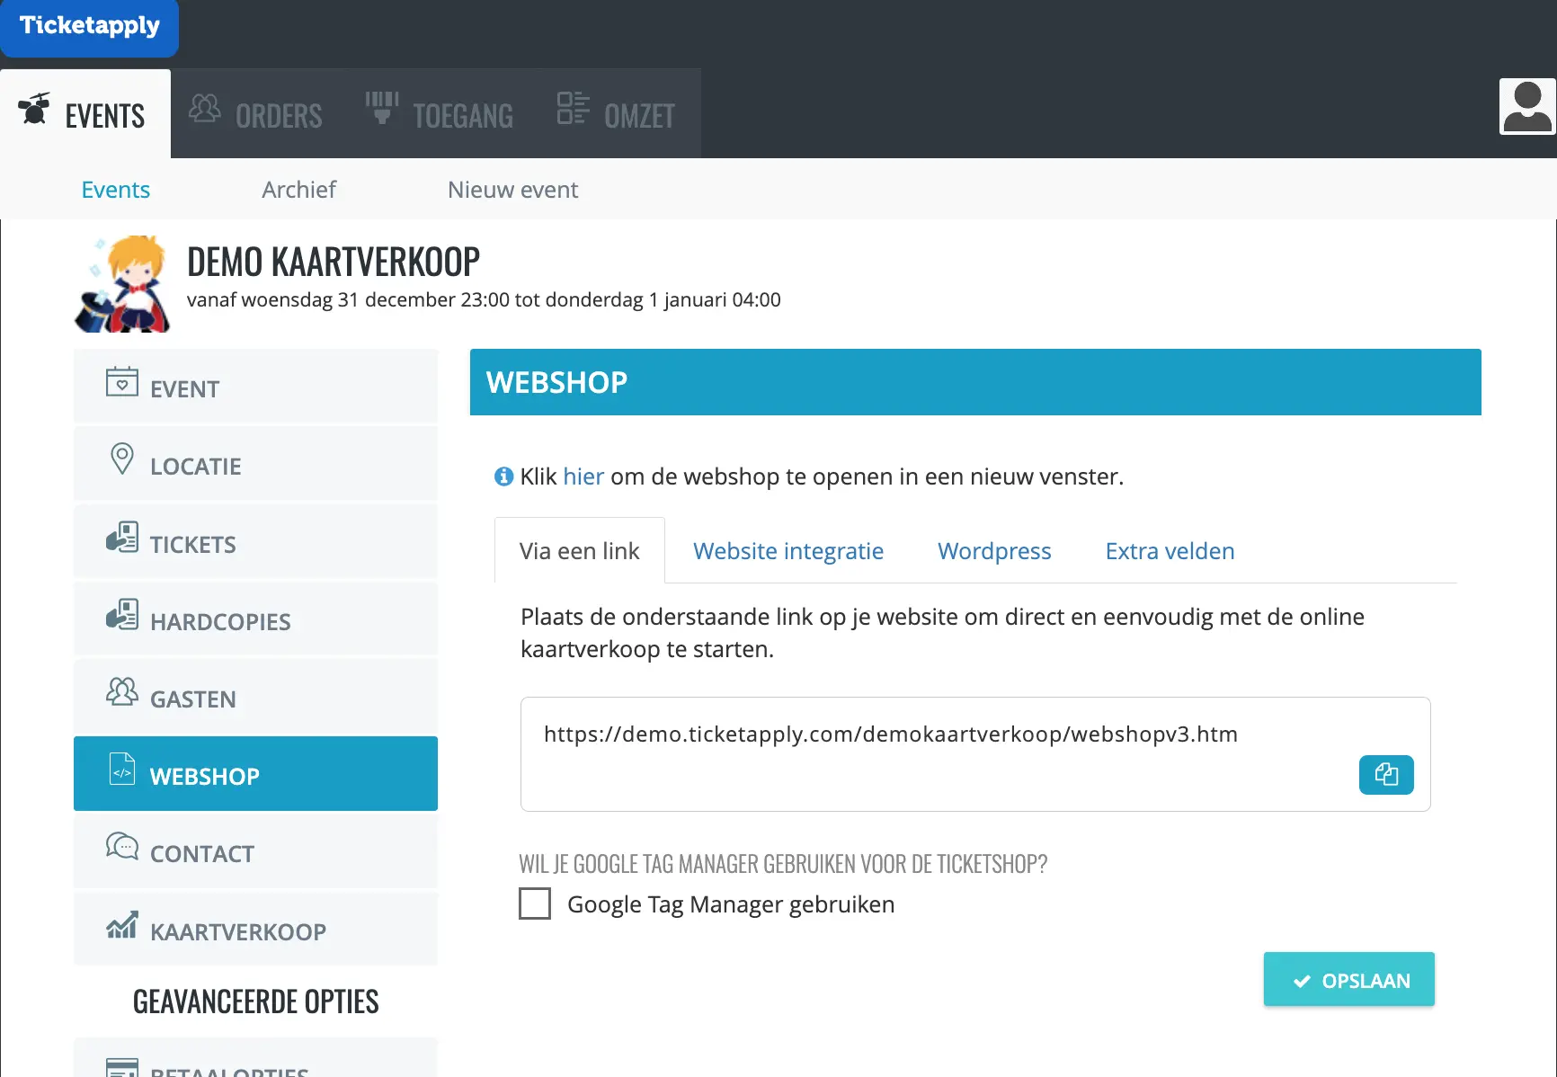
Task: Select the Extra velden tab
Action: (x=1169, y=551)
